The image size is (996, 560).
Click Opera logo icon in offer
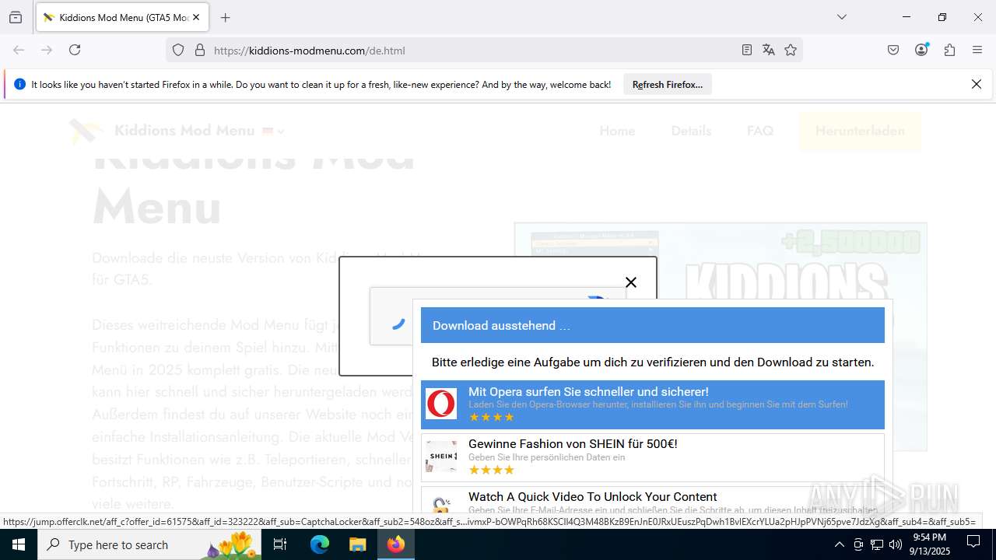pos(441,404)
